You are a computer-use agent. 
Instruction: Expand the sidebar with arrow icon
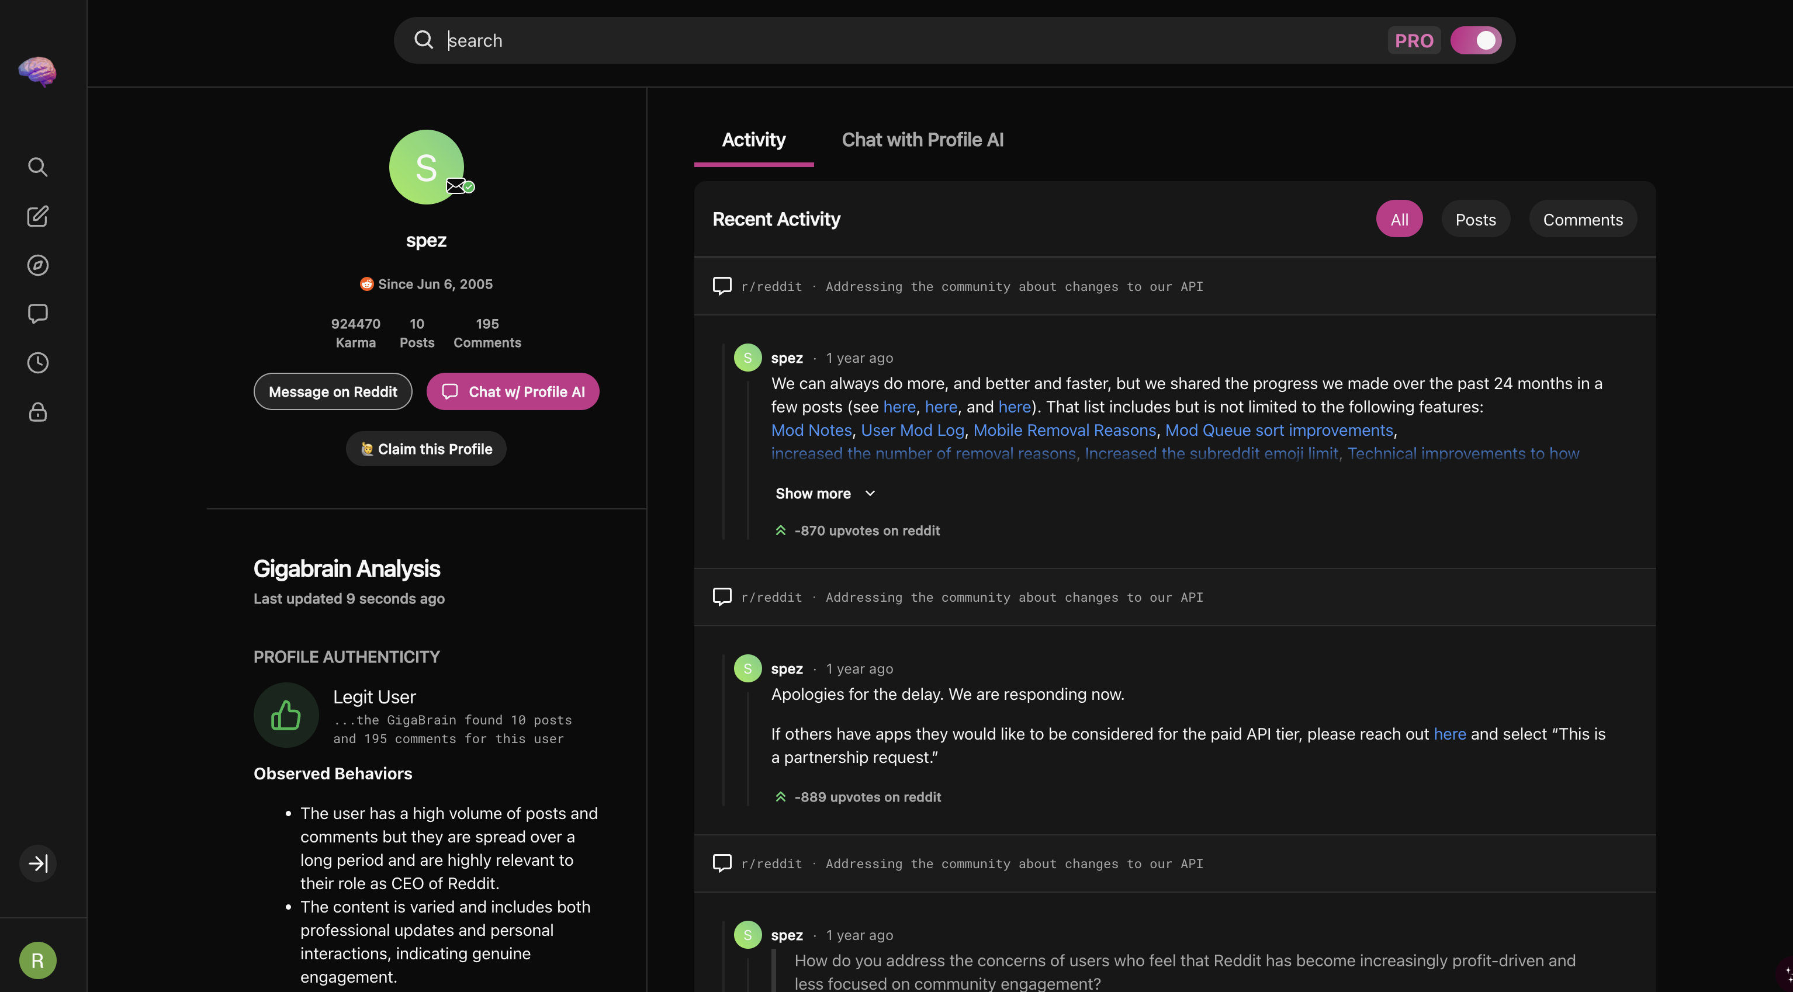(x=37, y=863)
